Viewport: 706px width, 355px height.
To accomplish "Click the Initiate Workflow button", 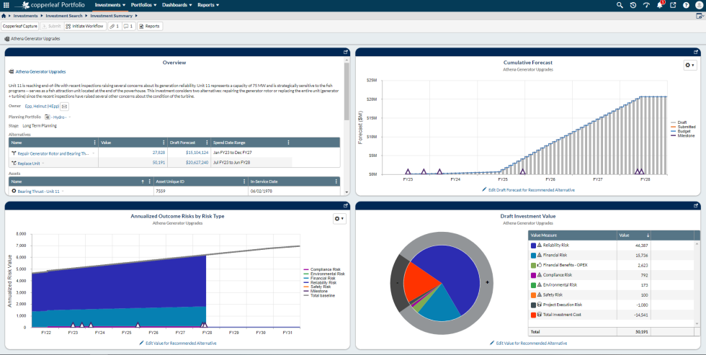I will [86, 26].
